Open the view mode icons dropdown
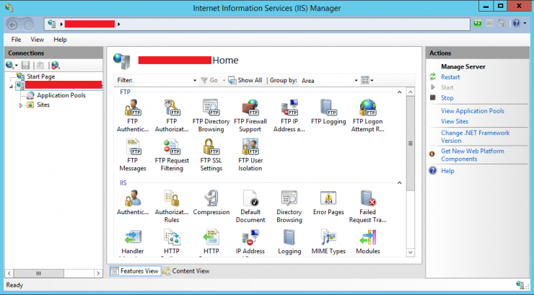Screen dimensions: 534x295 point(367,80)
